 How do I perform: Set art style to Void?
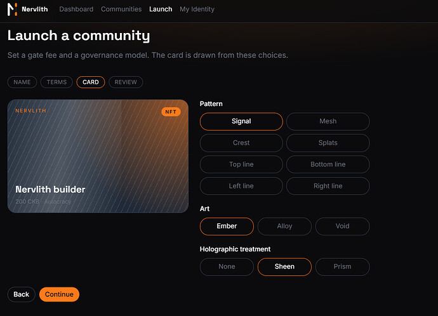coord(343,227)
